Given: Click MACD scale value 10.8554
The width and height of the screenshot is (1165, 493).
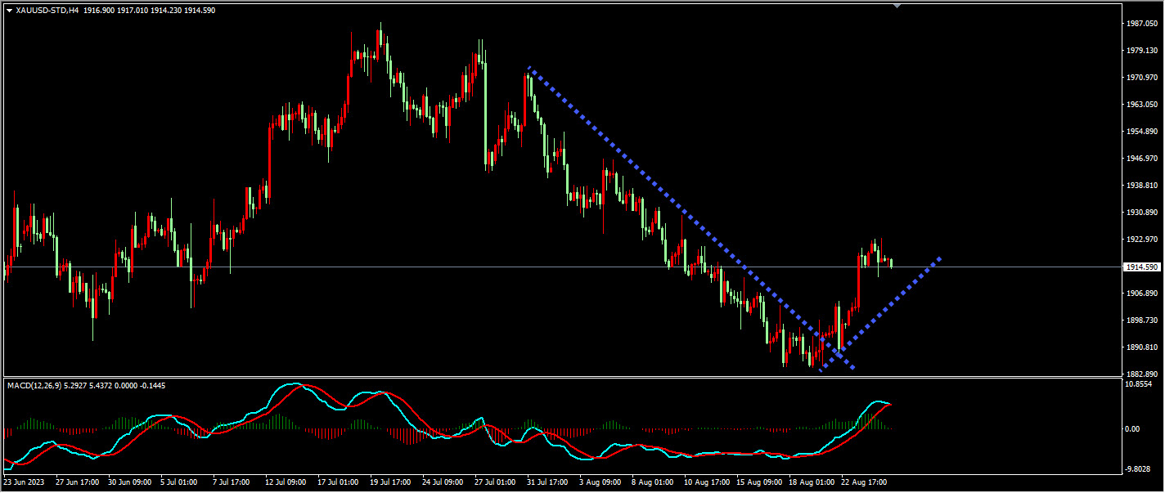Looking at the screenshot, I should (x=1140, y=385).
